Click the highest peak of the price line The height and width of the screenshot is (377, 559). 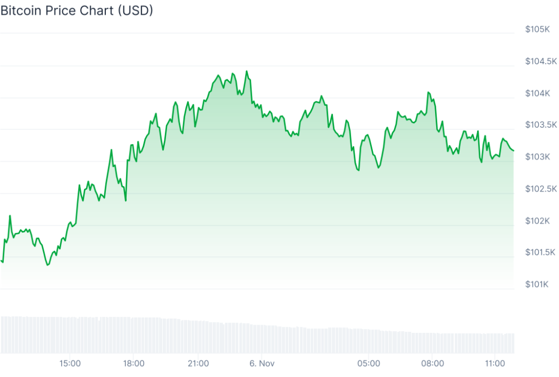coord(247,71)
